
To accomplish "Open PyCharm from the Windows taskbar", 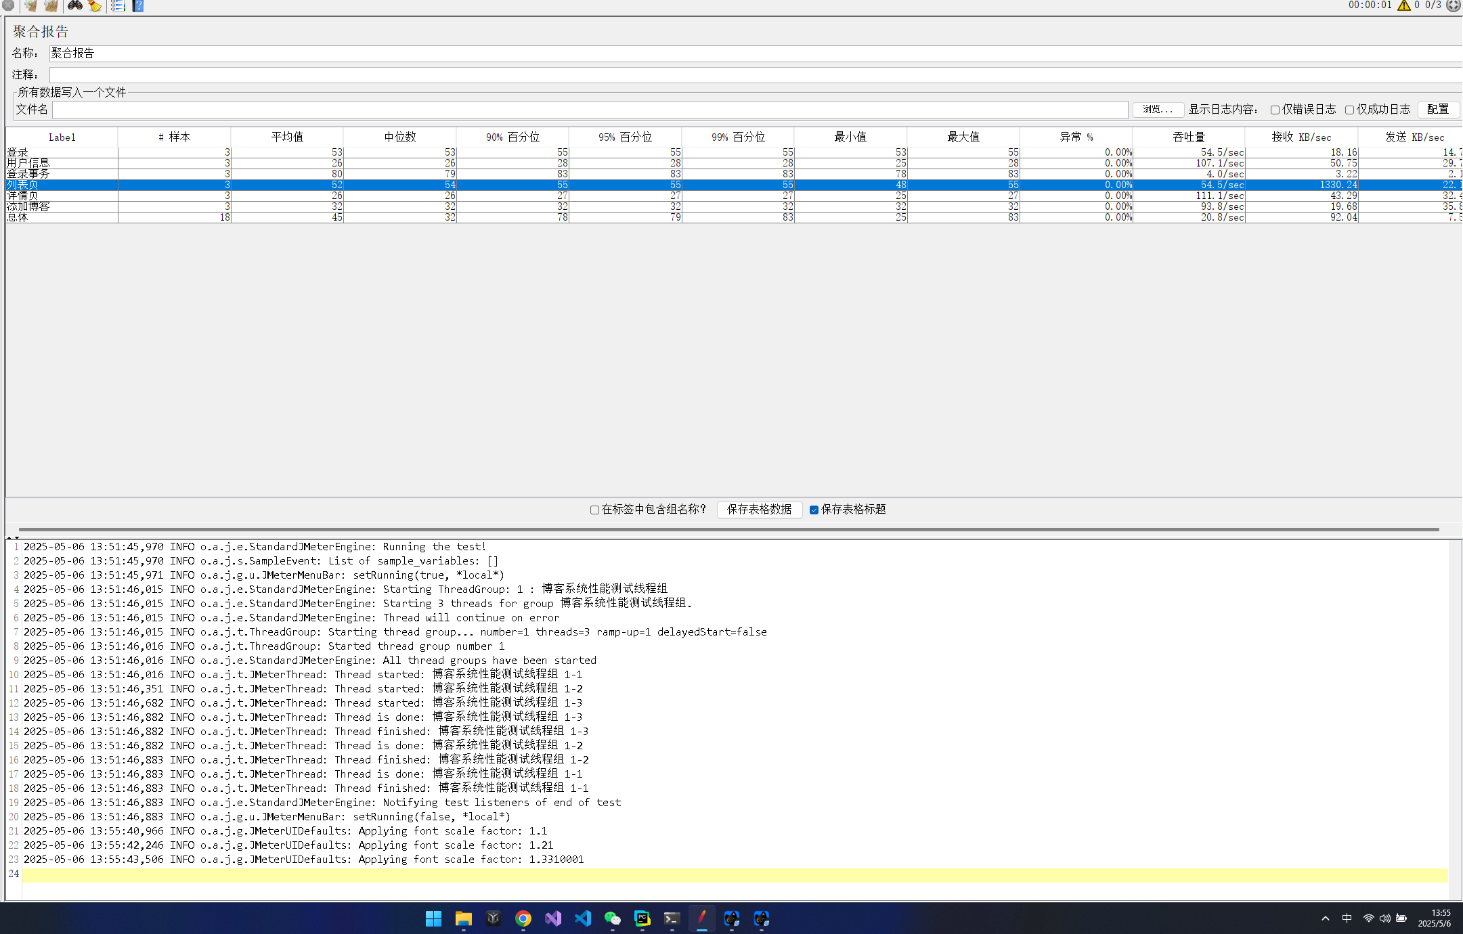I will [x=641, y=918].
